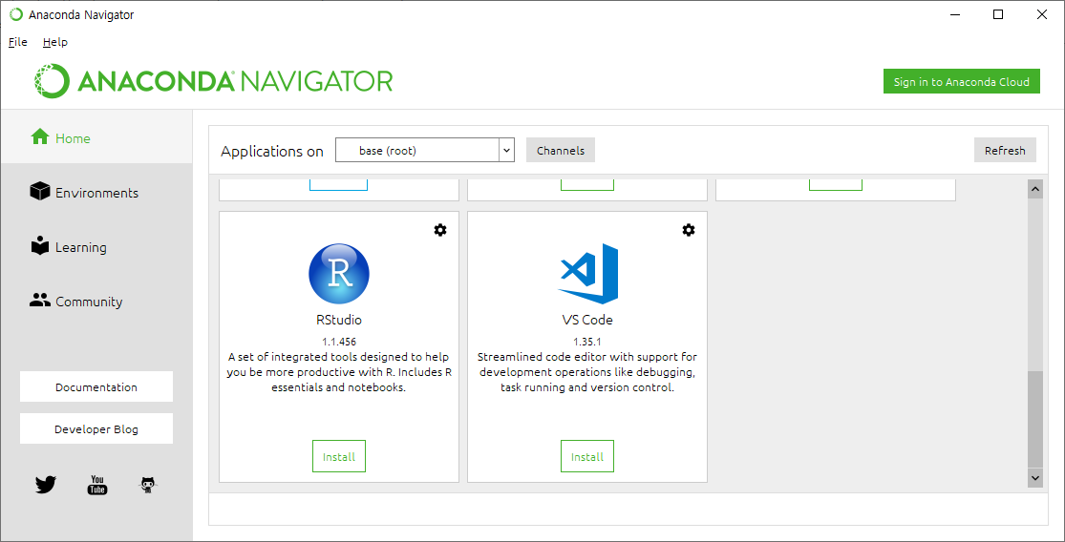Click the scrollbar up arrow

coord(1035,189)
